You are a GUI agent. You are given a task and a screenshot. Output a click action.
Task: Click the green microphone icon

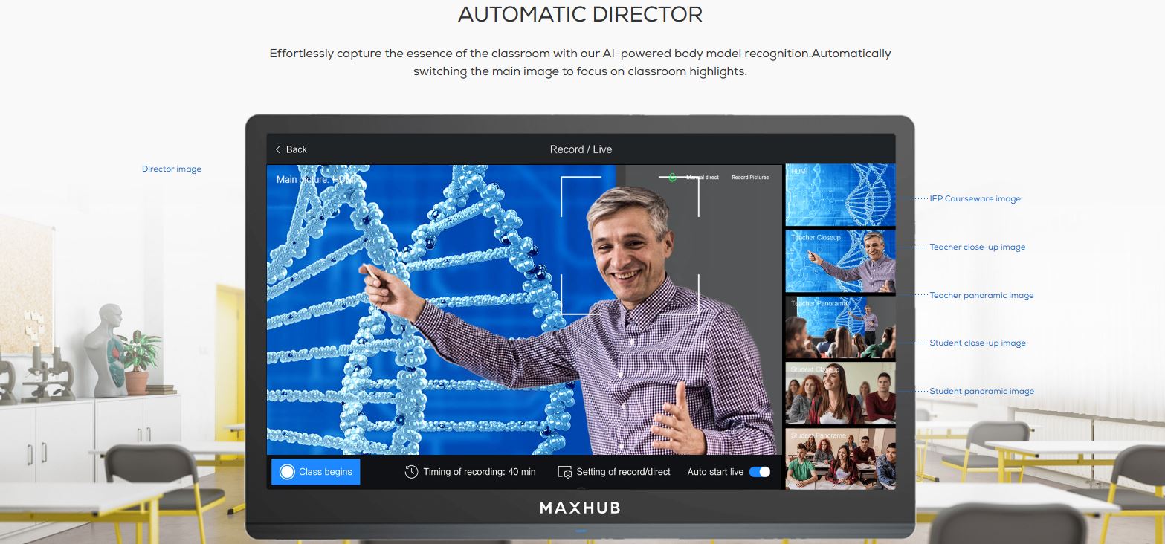pos(672,178)
